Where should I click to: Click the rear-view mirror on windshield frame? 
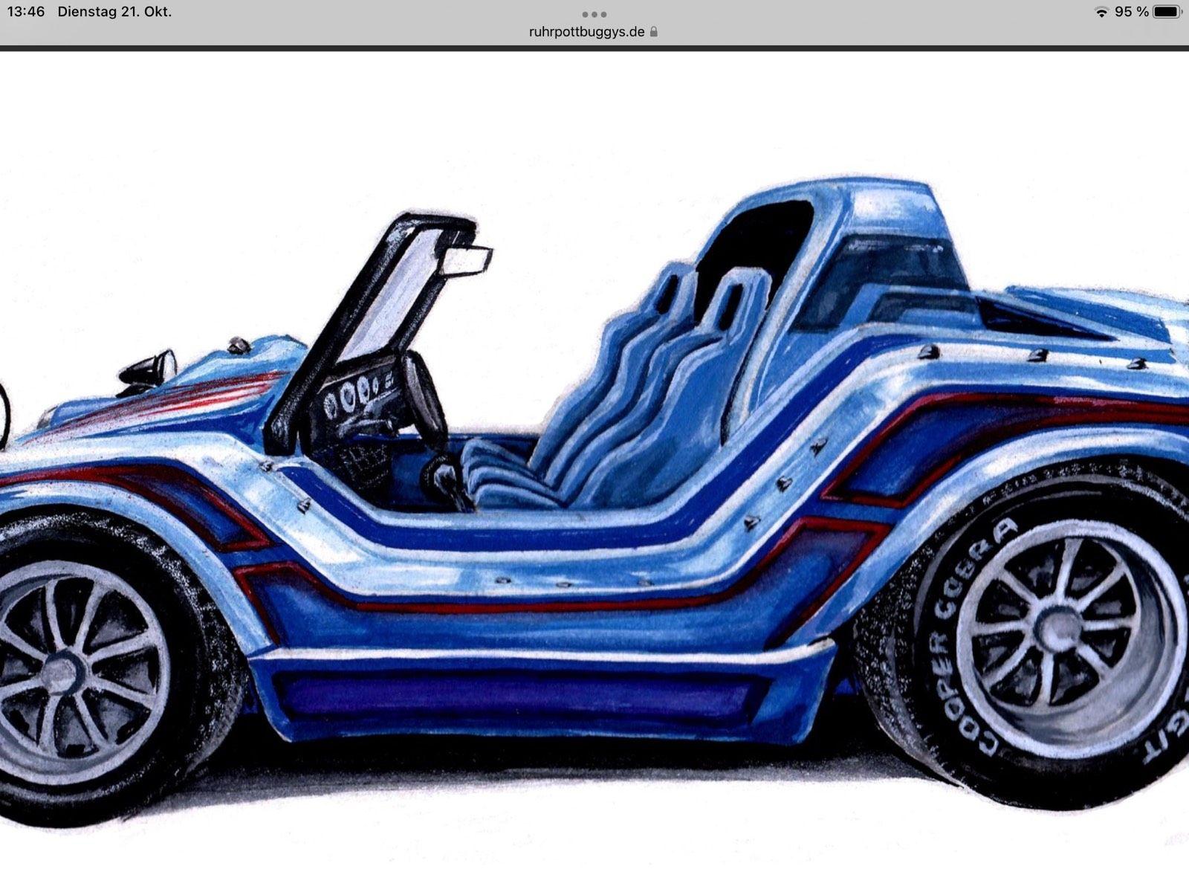point(473,260)
